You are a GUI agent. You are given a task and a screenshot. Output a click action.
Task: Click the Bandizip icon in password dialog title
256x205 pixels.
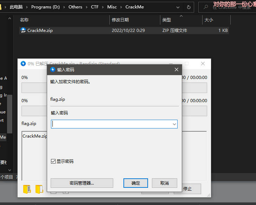pyautogui.click(x=53, y=70)
